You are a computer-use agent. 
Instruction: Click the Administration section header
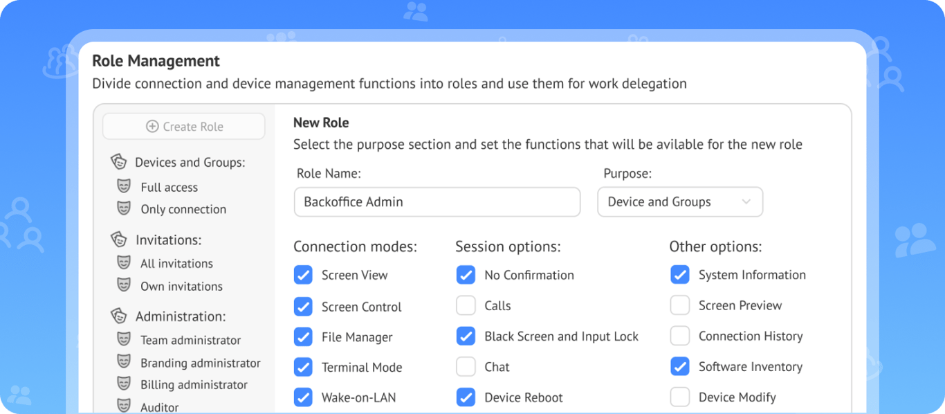(x=180, y=316)
